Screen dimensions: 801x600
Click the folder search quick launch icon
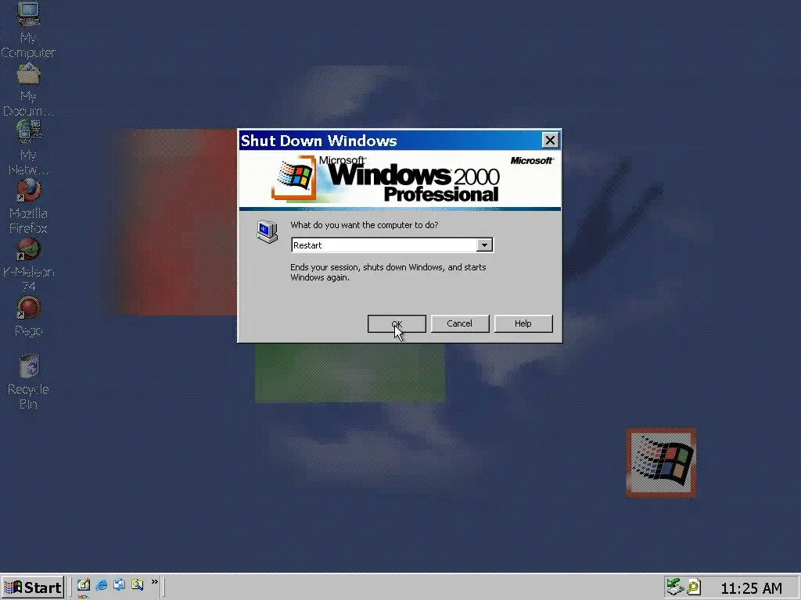click(137, 584)
